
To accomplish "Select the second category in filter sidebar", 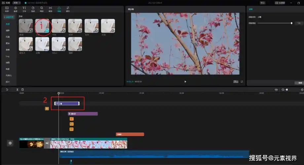I will tap(8, 30).
